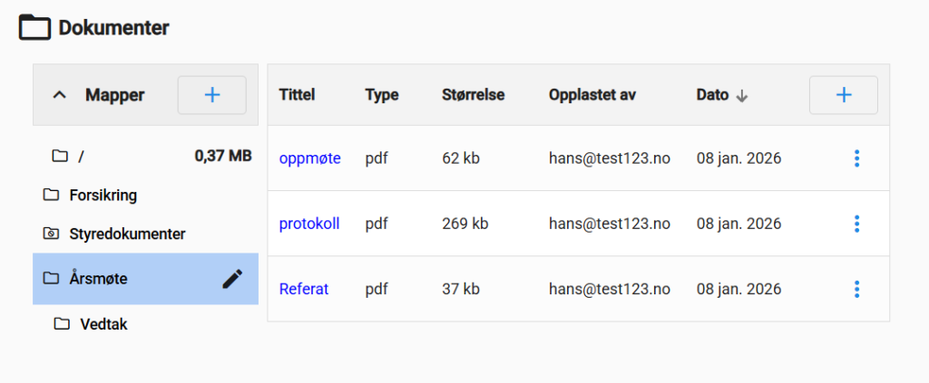Screen dimensions: 929x383
Task: Click the Dato sort arrow icon
Action: [742, 96]
